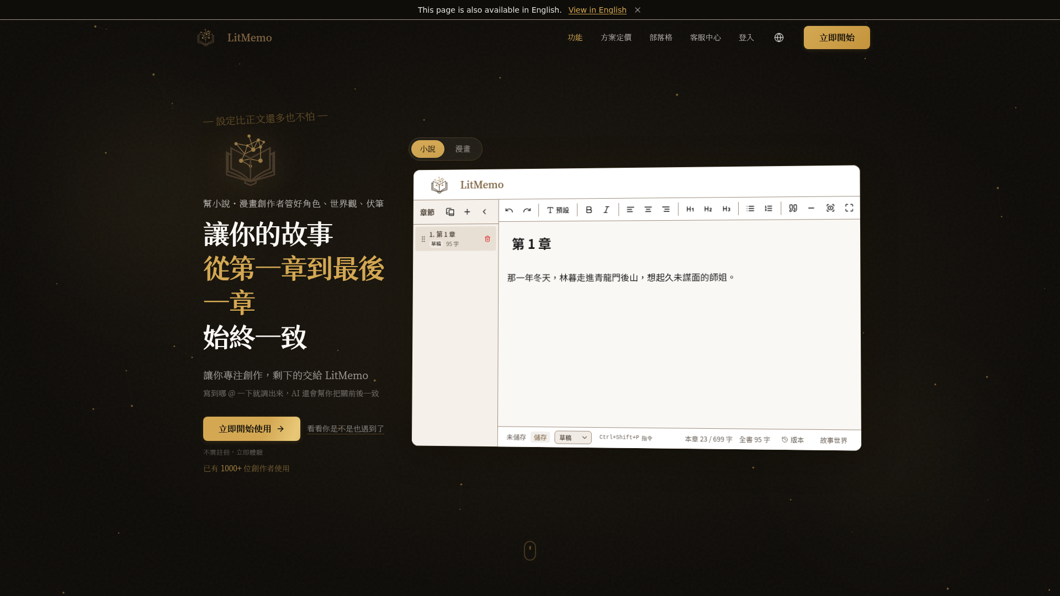The image size is (1060, 596).
Task: Align text left
Action: (x=630, y=210)
